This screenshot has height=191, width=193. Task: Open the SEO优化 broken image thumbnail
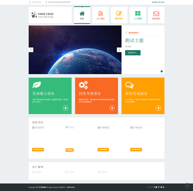click(70, 127)
